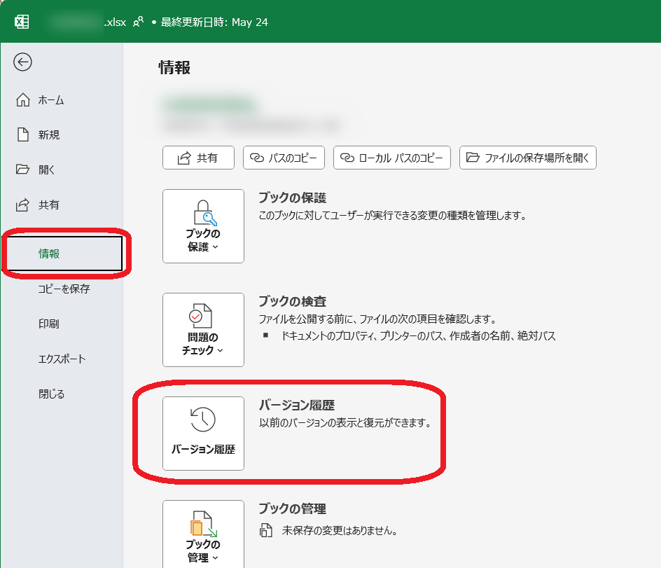Click ローカル パスのコピー button
661x568 pixels.
point(391,158)
